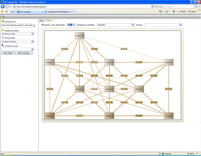The image size is (201, 156).
Task: Open the Minimum Link Strength dropdown
Action: pos(74,25)
